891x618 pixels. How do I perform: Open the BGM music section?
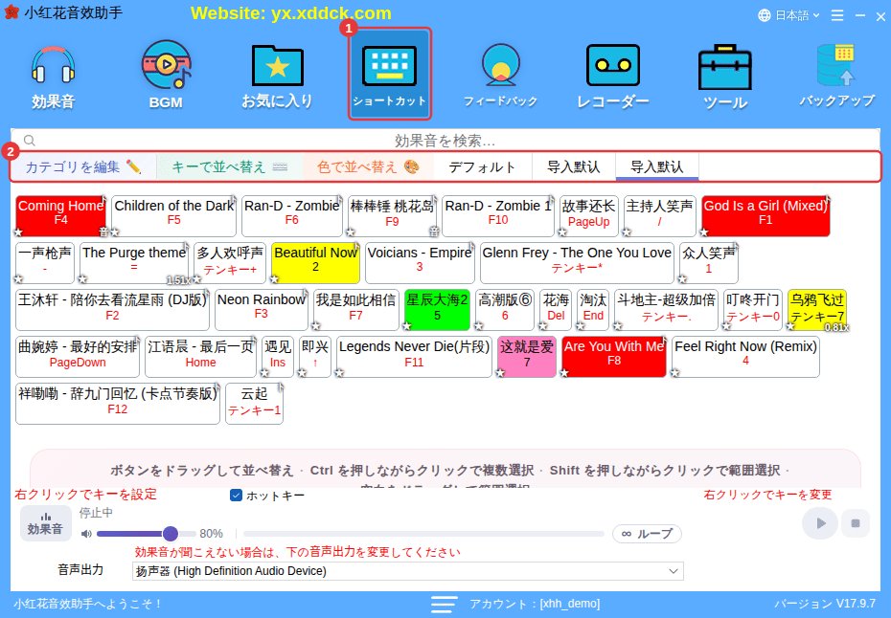166,76
